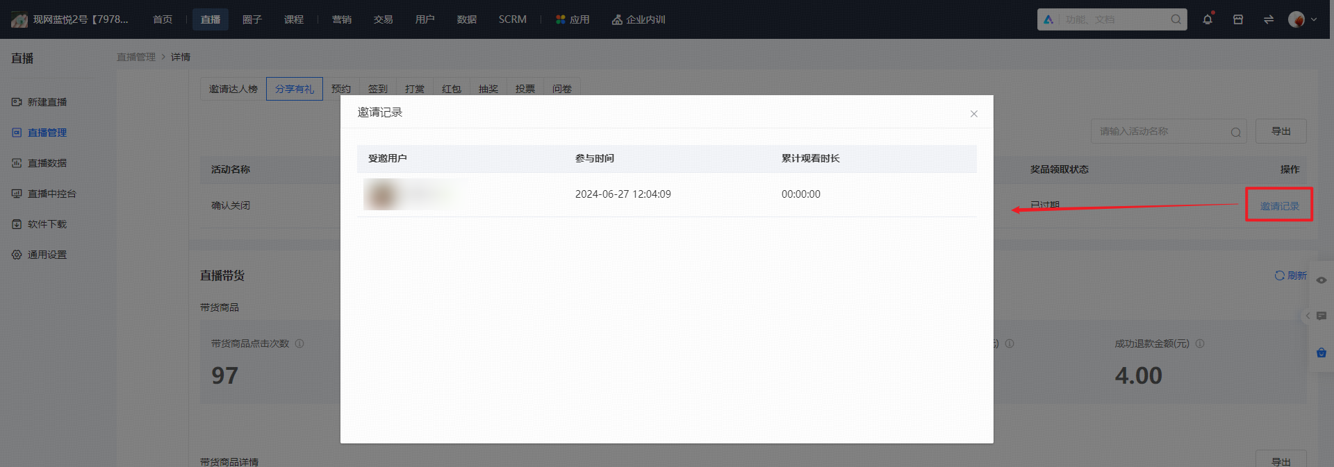Open the user avatar menu
Screen dimensions: 1334x467
point(1296,19)
